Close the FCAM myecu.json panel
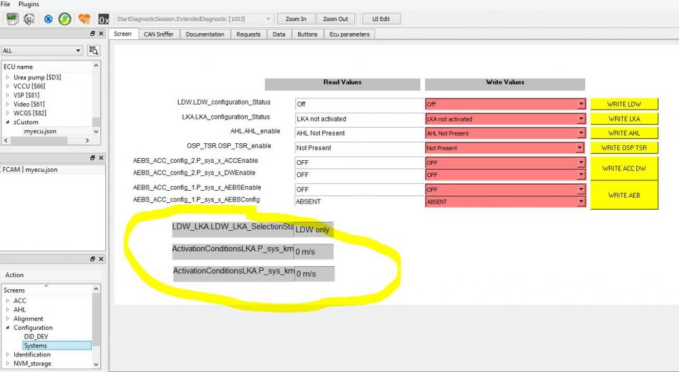The width and height of the screenshot is (679, 372). point(101,158)
